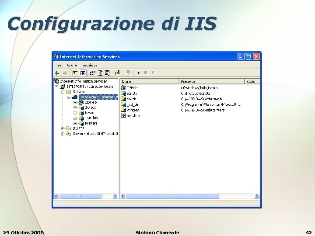The image size is (315, 236).
Task: Click the list pane right scroll arrow
Action: 257,196
